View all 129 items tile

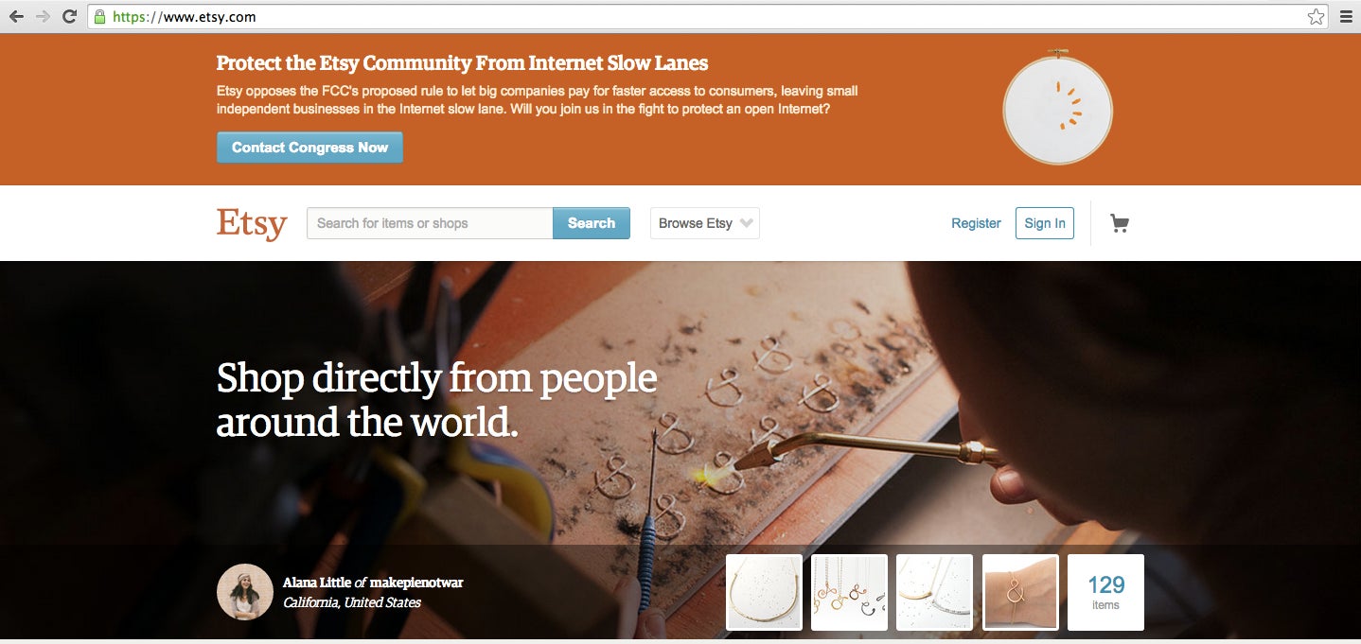pos(1105,592)
